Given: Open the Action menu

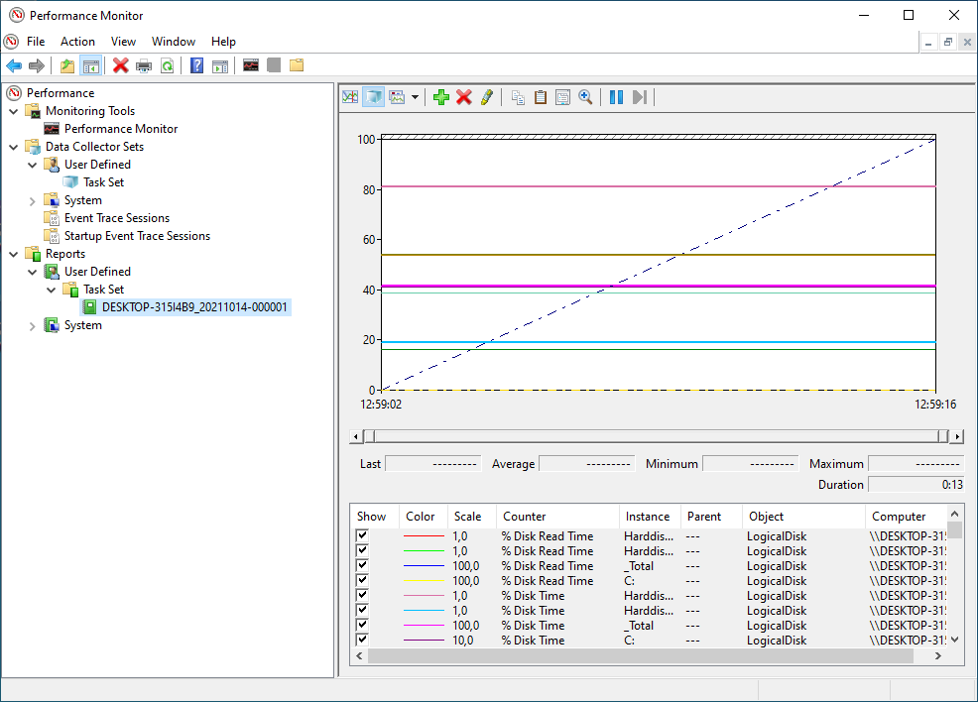Looking at the screenshot, I should pos(77,42).
